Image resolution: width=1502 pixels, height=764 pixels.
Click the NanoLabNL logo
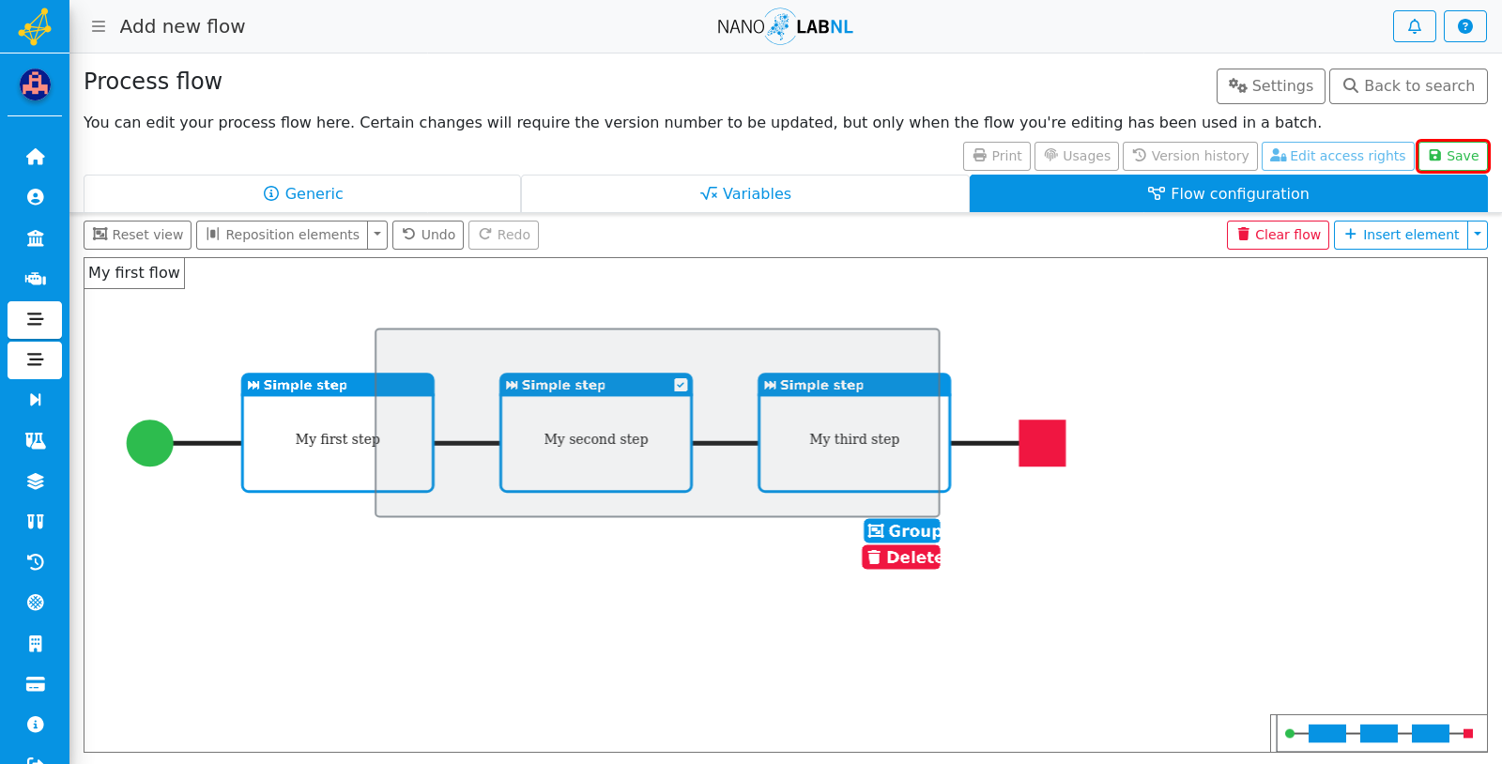(x=785, y=26)
